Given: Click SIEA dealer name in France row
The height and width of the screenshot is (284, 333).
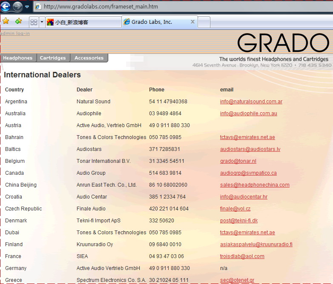Looking at the screenshot, I should [82, 256].
